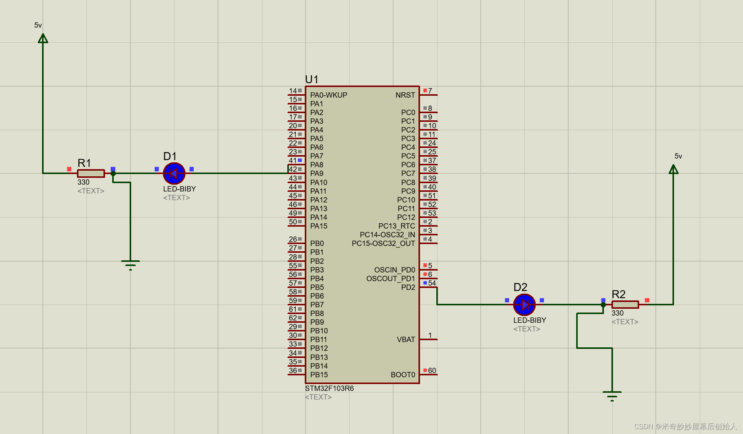
Task: Click the PC13_RTC pin label
Action: click(397, 226)
